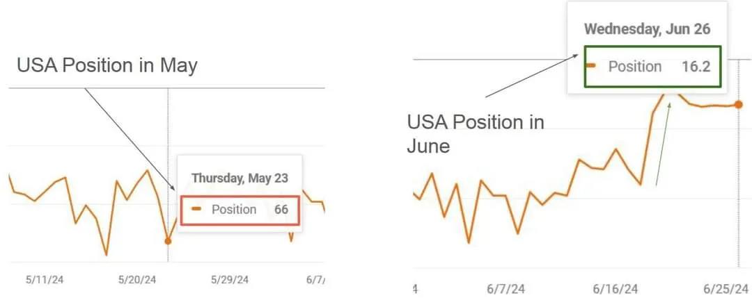Click the orange legend dash beside Position 66
The height and width of the screenshot is (300, 752).
click(196, 210)
